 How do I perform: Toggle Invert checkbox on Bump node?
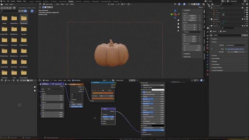coord(103,114)
